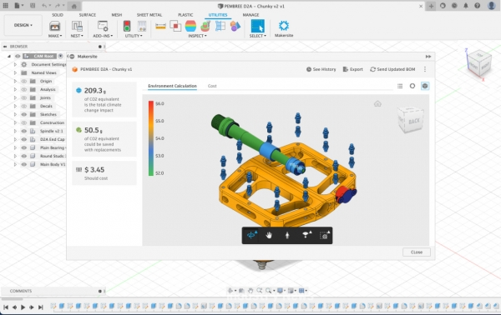Click the home view icon in viewer
The width and height of the screenshot is (501, 315).
point(377,103)
